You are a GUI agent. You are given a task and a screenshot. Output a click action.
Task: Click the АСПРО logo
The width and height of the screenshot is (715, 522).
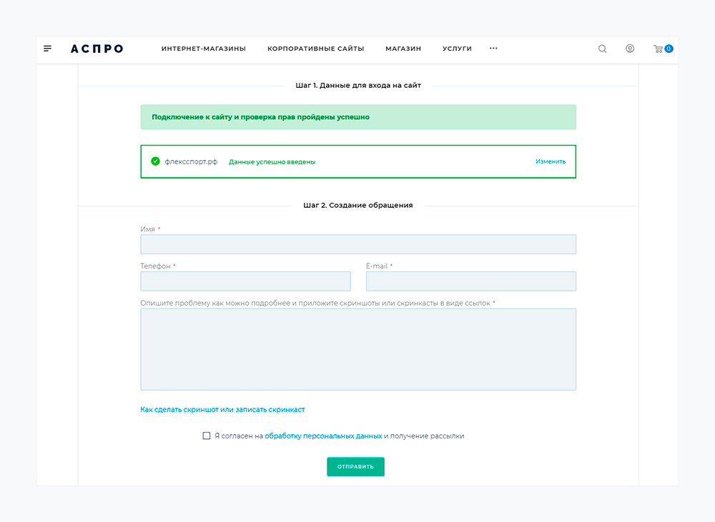97,49
